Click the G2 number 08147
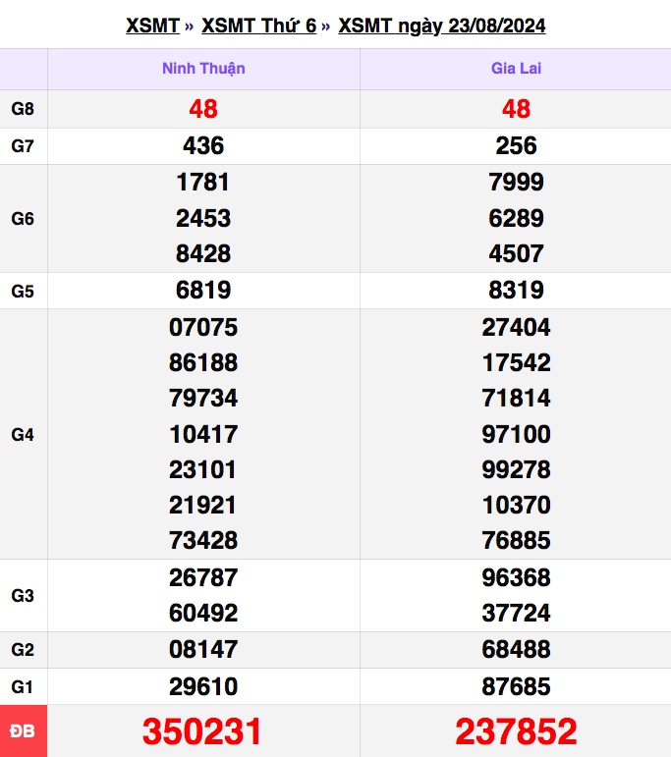The height and width of the screenshot is (757, 671). click(x=203, y=649)
